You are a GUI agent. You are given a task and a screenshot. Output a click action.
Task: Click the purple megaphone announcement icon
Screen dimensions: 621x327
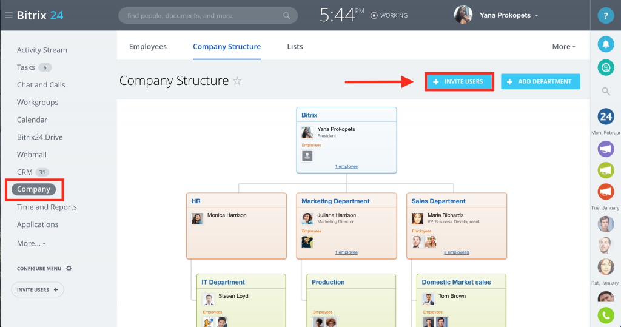click(606, 149)
